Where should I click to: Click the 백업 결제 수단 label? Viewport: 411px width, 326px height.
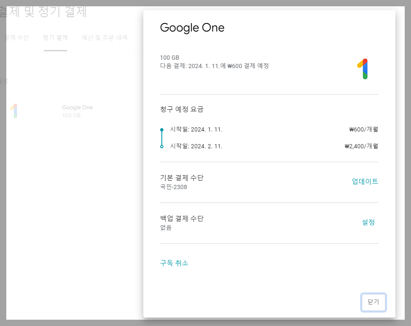click(182, 218)
